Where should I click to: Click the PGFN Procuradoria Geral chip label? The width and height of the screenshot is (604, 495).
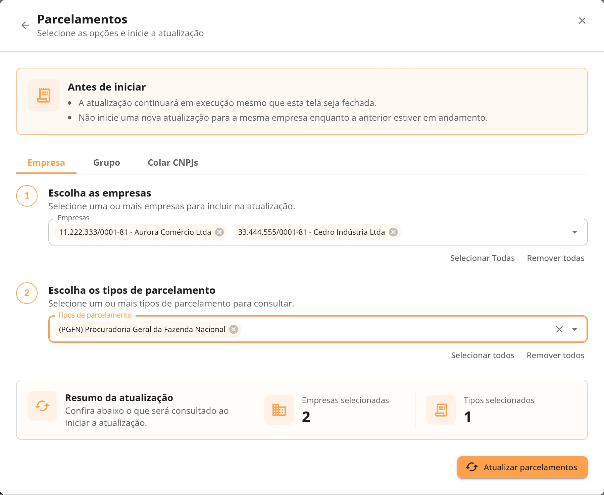tap(142, 329)
